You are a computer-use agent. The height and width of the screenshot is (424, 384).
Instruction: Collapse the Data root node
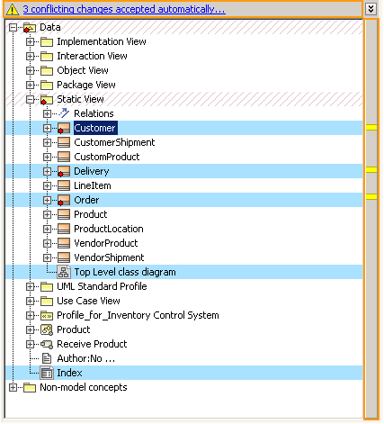[x=13, y=28]
